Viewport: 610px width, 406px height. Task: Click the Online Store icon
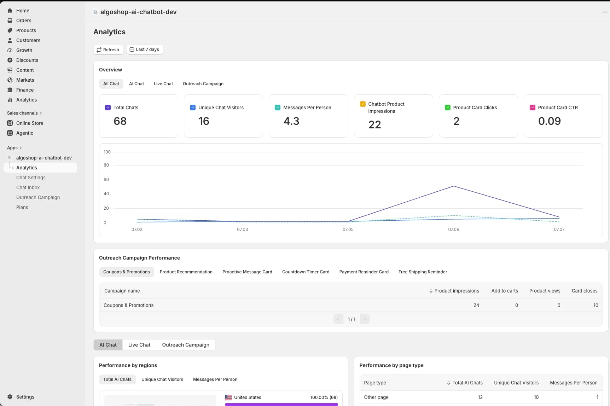tap(10, 123)
